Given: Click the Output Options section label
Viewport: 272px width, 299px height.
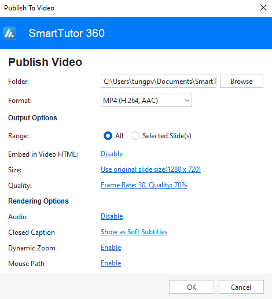Looking at the screenshot, I should (x=32, y=118).
